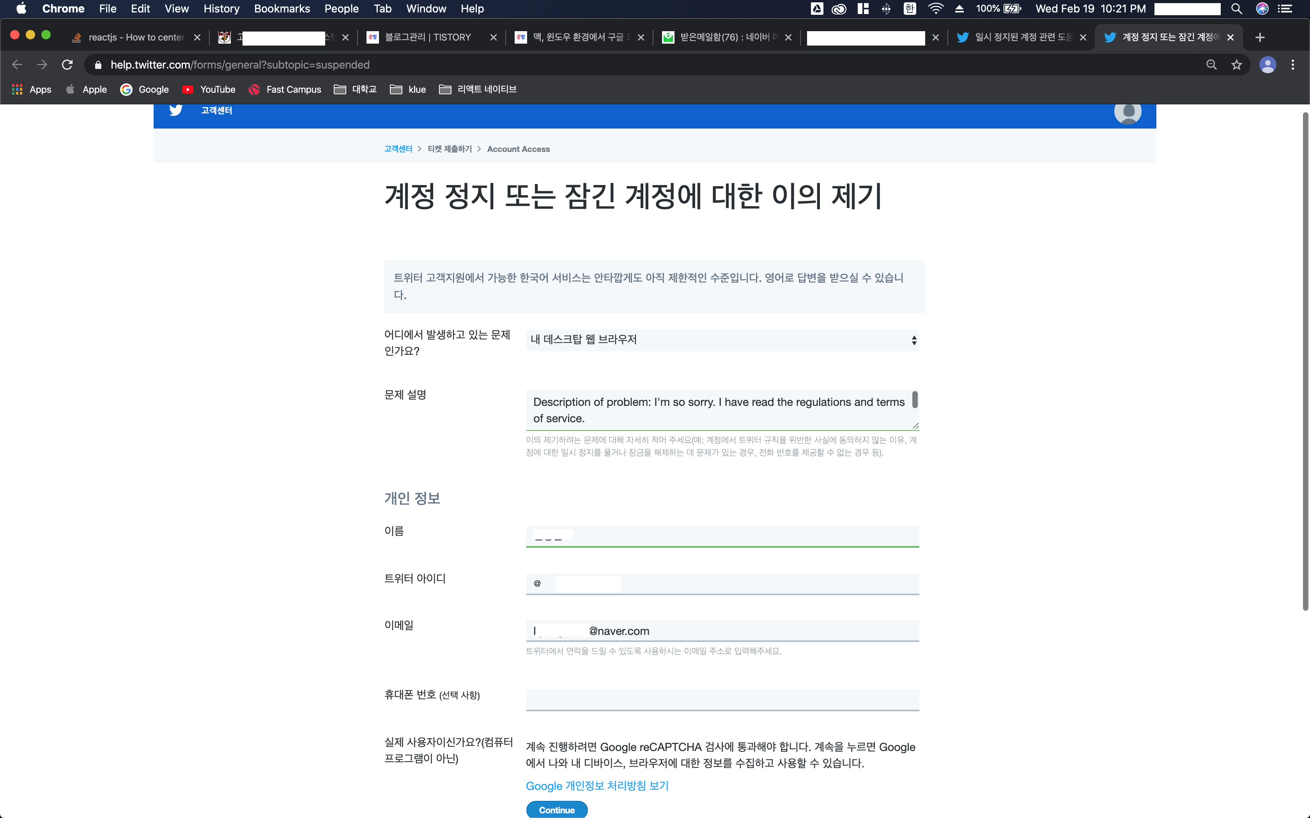Expand the 대학교 bookmark folder
This screenshot has width=1310, height=818.
point(355,89)
